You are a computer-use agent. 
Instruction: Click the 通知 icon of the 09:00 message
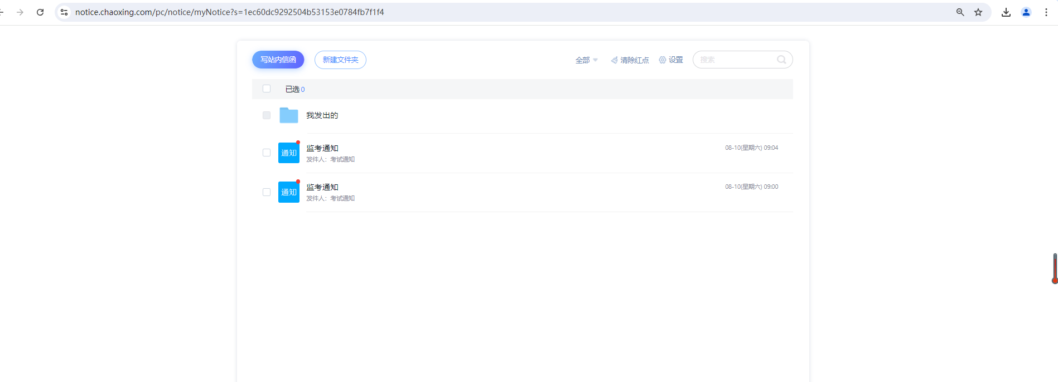pyautogui.click(x=289, y=192)
